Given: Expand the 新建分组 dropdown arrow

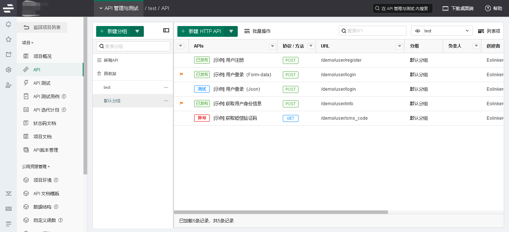Looking at the screenshot, I should [137, 32].
